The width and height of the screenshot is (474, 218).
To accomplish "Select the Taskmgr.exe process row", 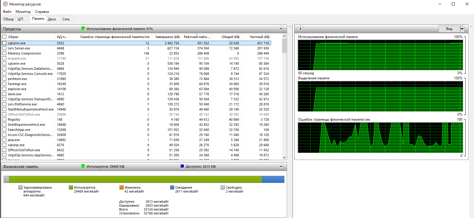I will click(x=17, y=84).
